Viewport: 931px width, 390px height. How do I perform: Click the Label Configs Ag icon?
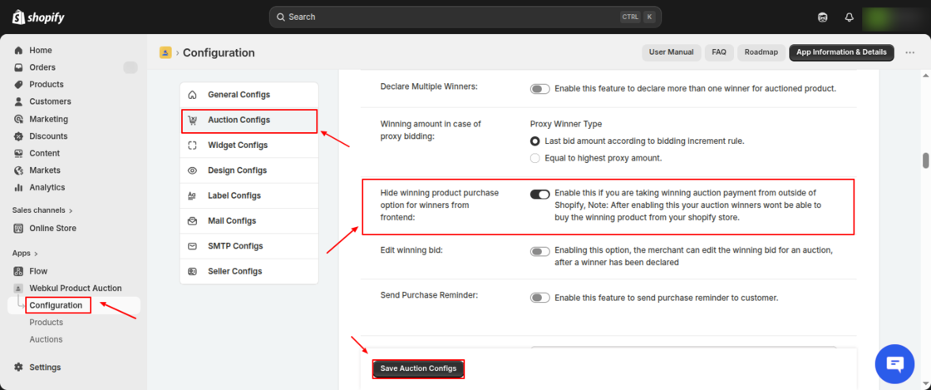192,196
